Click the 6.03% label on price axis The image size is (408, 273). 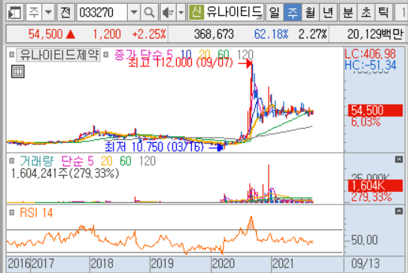(366, 122)
